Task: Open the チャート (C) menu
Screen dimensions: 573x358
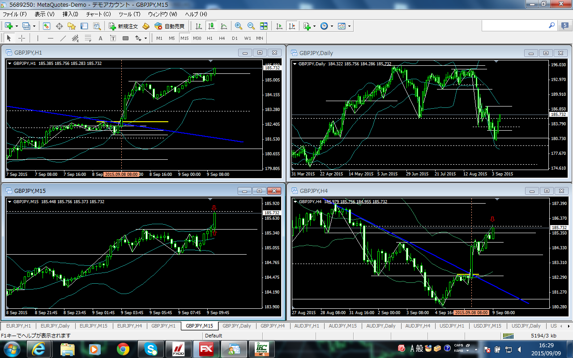Action: 98,14
